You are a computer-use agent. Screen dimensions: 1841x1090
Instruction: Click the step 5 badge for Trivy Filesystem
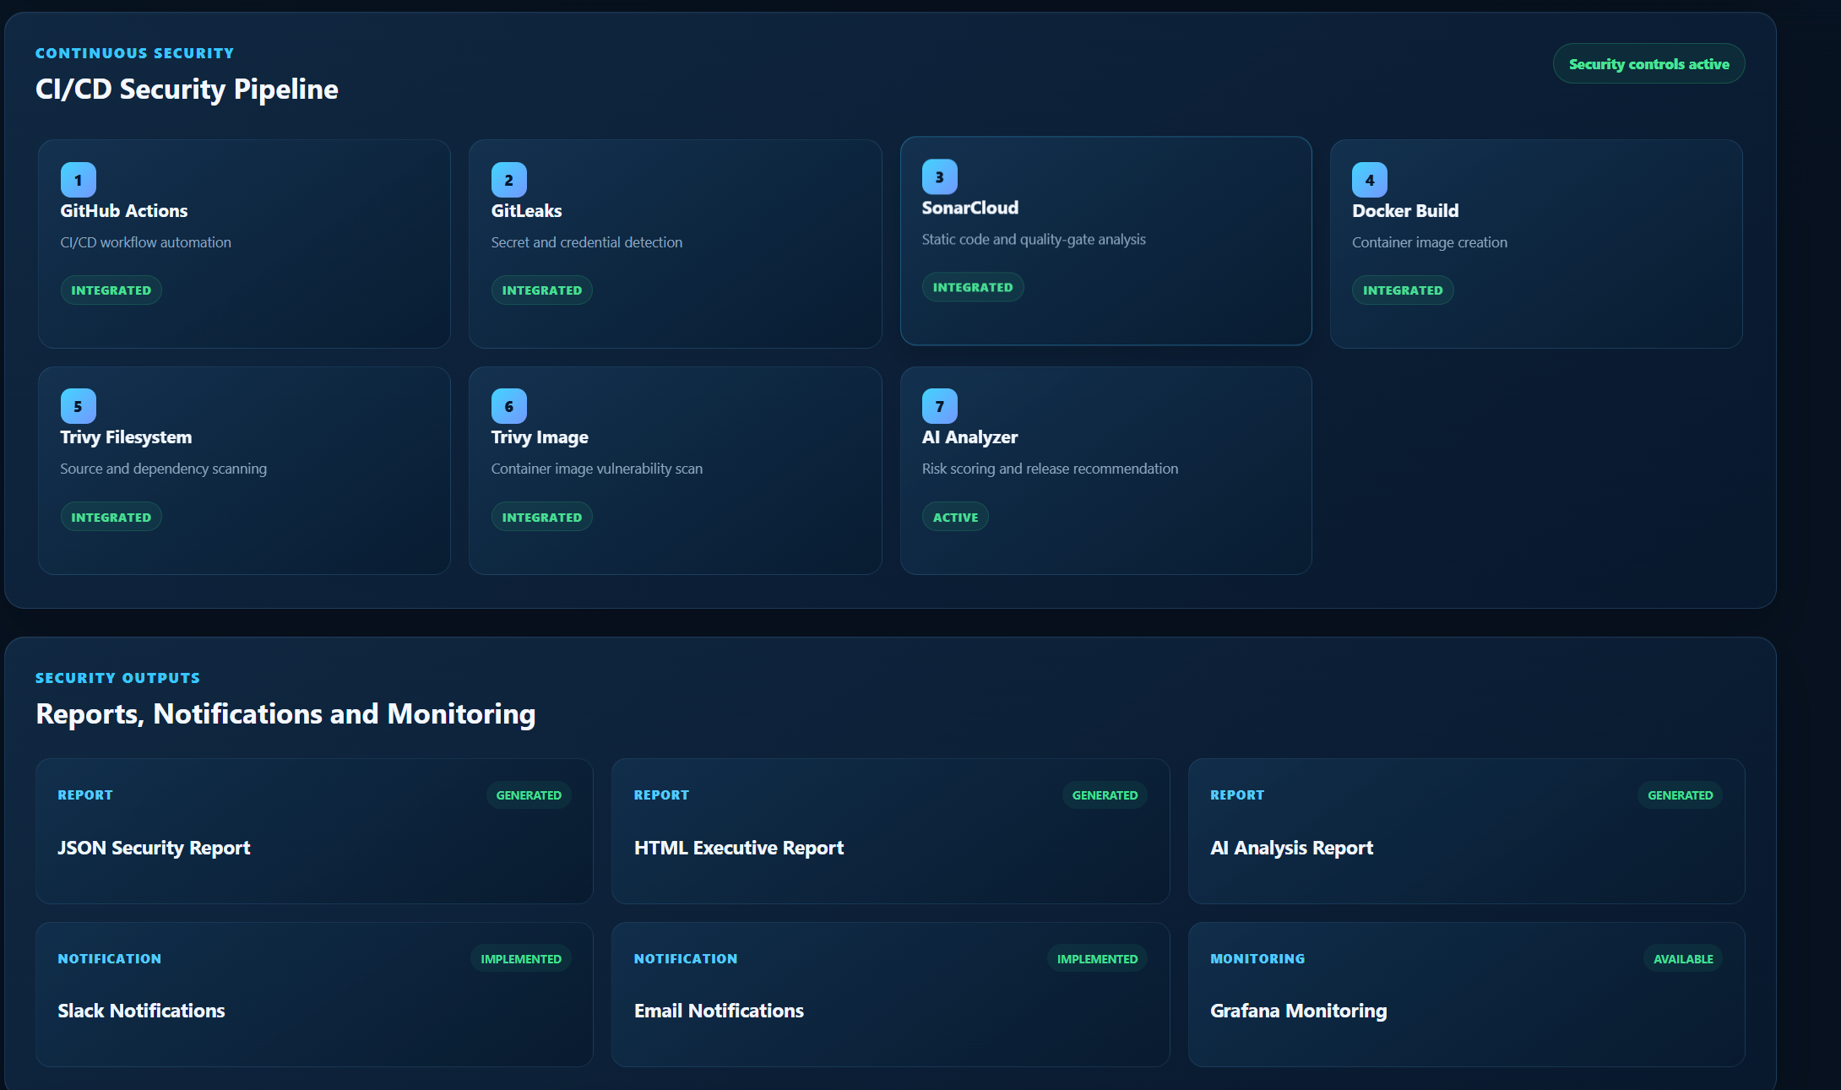tap(79, 406)
